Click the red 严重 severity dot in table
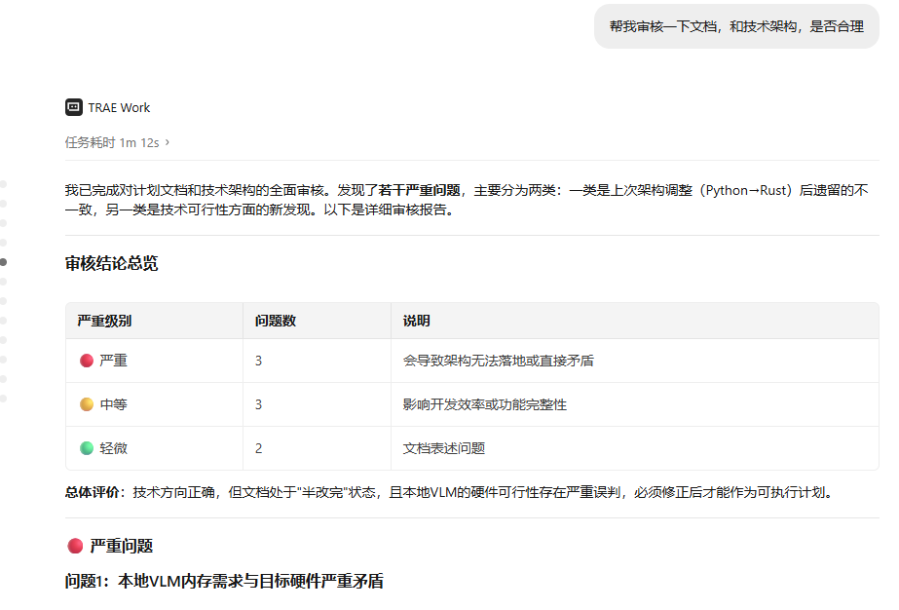This screenshot has height=610, width=899. pyautogui.click(x=87, y=361)
